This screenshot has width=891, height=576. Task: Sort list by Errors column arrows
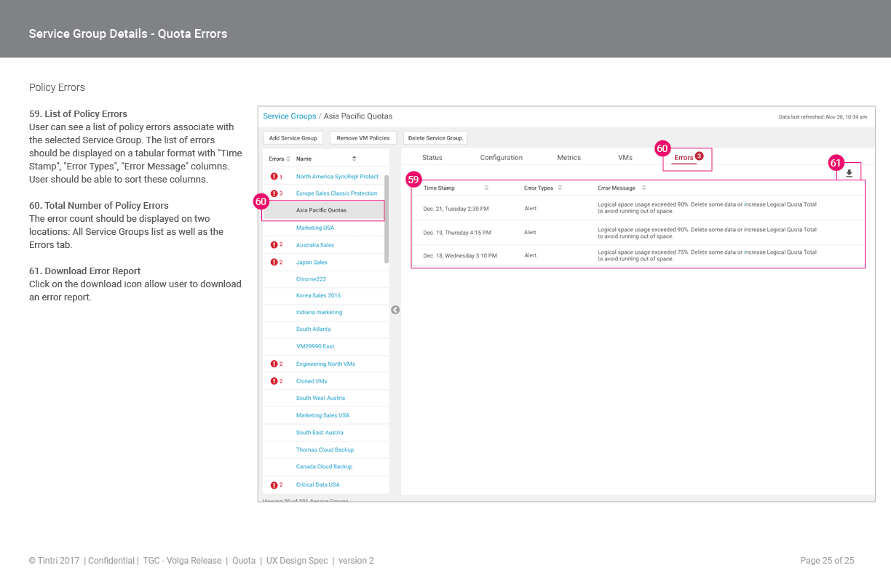click(x=288, y=159)
